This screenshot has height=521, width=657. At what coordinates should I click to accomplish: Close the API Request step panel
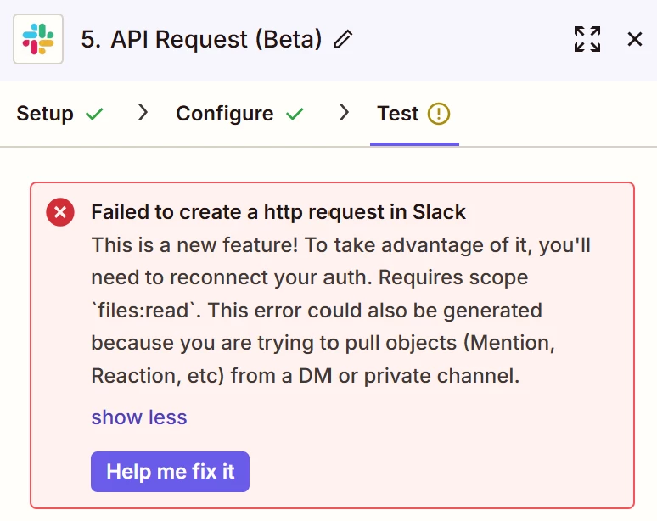[x=635, y=39]
